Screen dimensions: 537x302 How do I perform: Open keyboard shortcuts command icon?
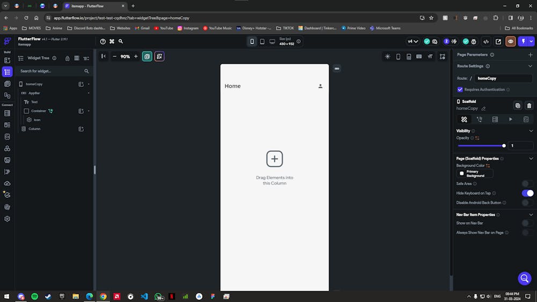pyautogui.click(x=112, y=41)
